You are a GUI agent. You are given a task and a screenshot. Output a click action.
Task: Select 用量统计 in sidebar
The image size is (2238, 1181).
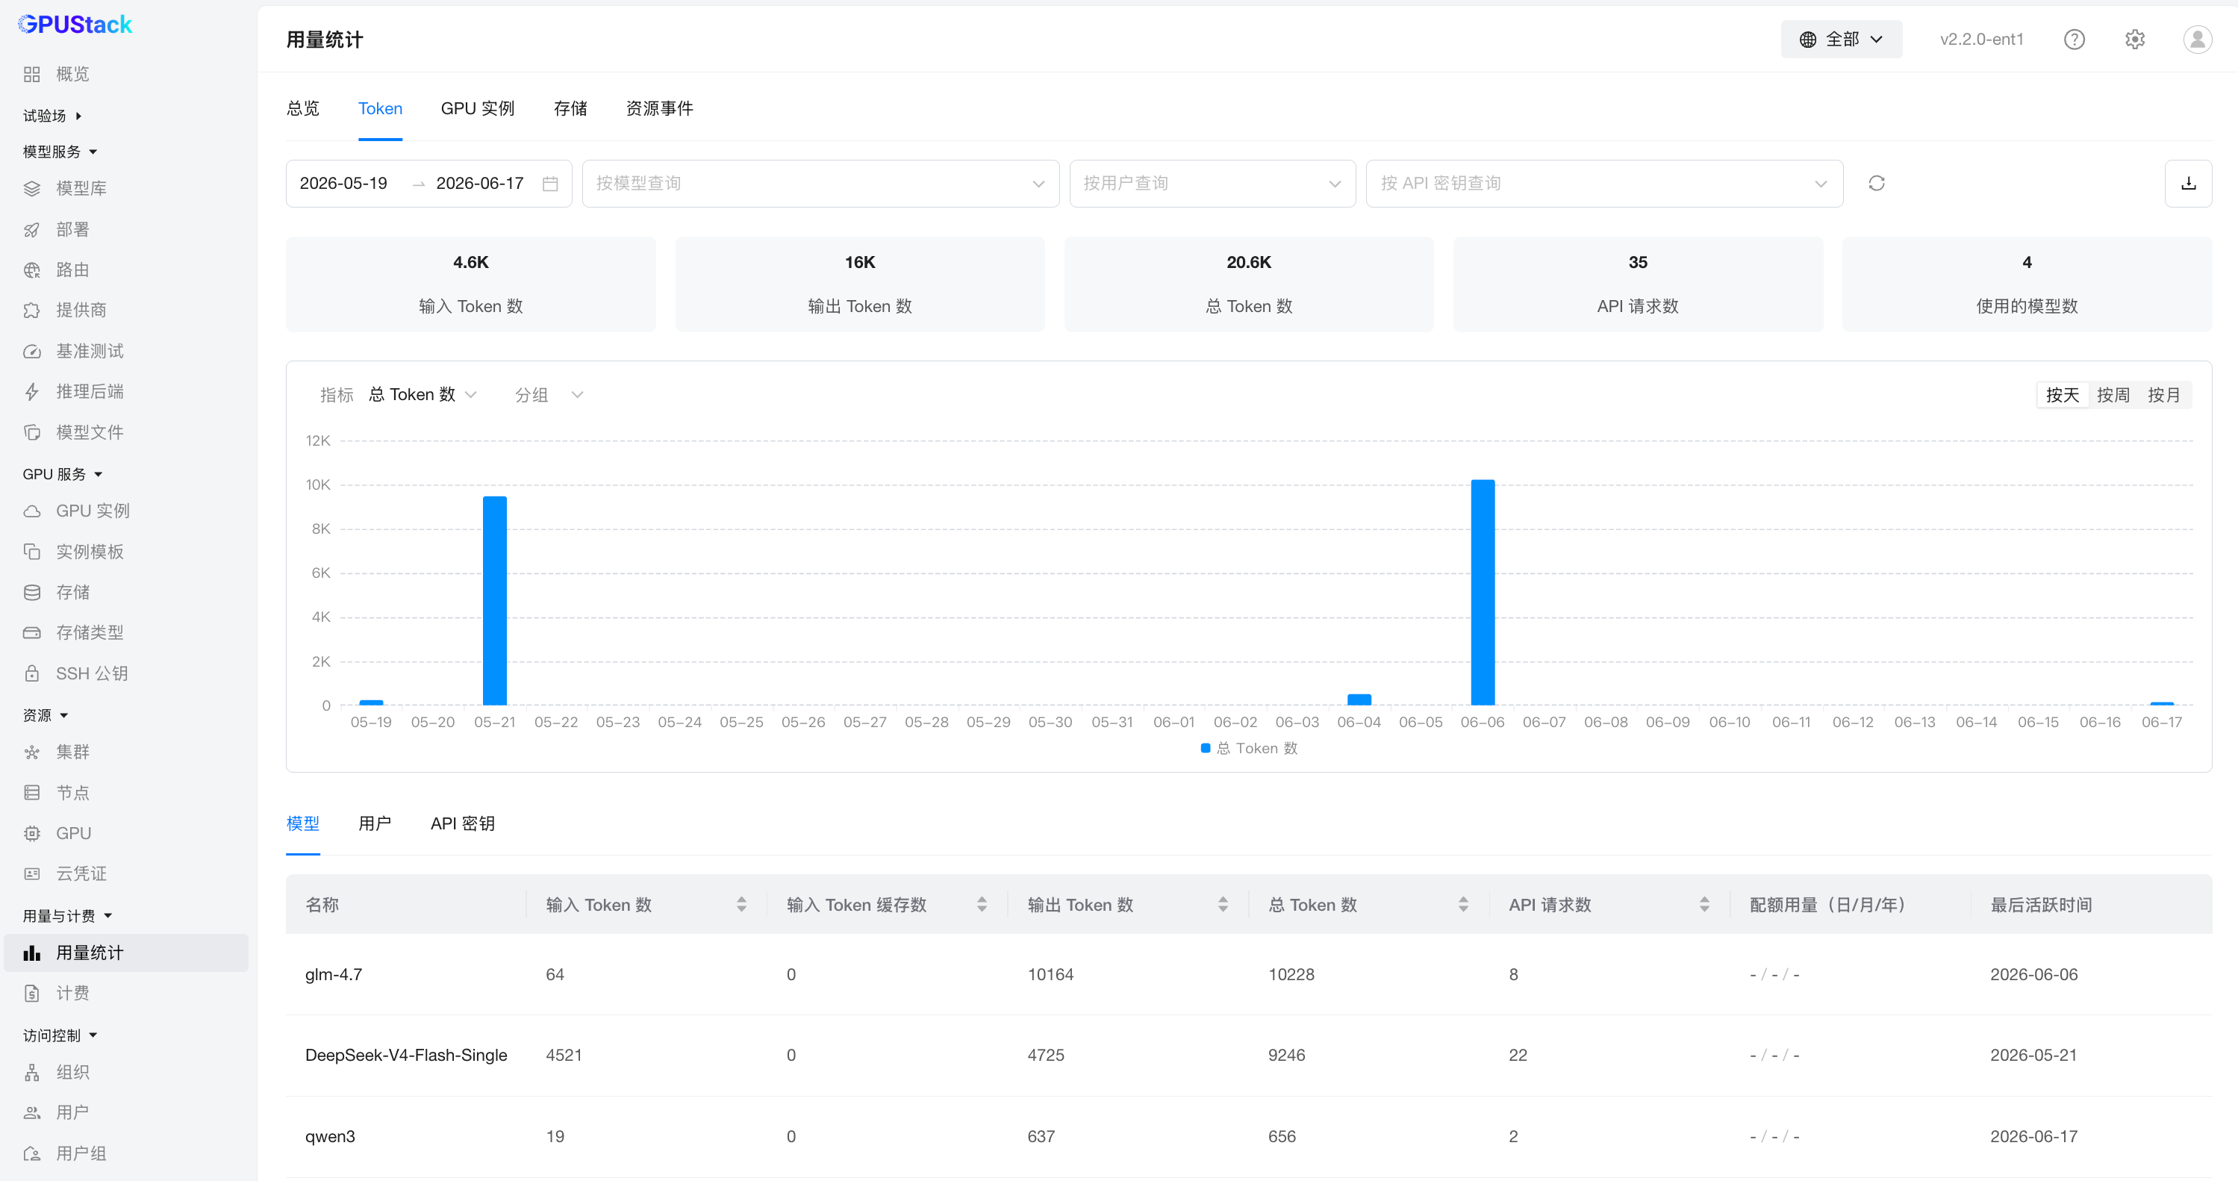click(x=126, y=953)
